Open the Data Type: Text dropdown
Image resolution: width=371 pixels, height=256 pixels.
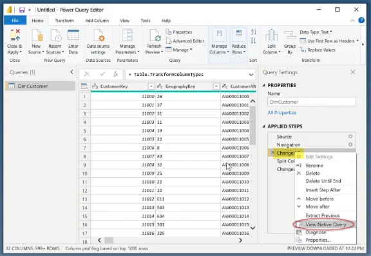coord(316,32)
